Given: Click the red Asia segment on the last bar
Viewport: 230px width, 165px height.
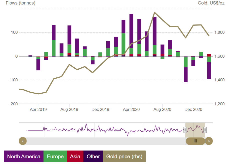Looking at the screenshot, I should tap(209, 55).
